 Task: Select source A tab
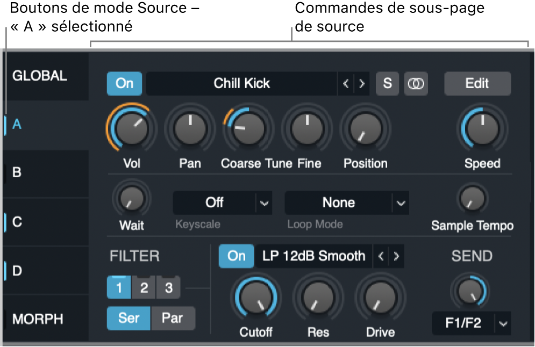pos(46,125)
